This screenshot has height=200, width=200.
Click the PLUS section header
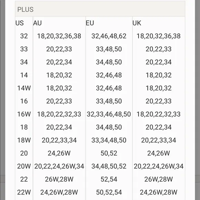[26, 9]
